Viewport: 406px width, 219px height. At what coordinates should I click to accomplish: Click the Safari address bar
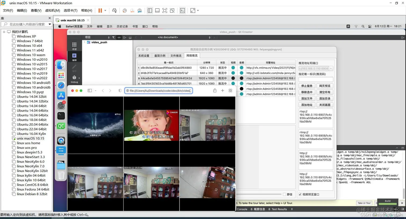158,91
